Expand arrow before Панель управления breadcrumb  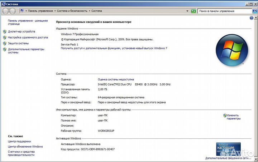(26, 11)
